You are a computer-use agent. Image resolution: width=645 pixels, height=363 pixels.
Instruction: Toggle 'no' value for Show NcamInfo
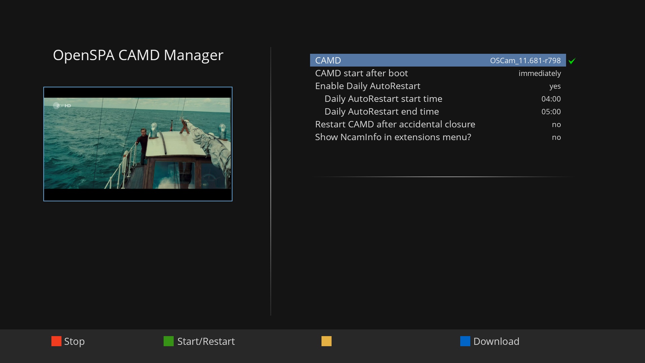[x=556, y=137]
